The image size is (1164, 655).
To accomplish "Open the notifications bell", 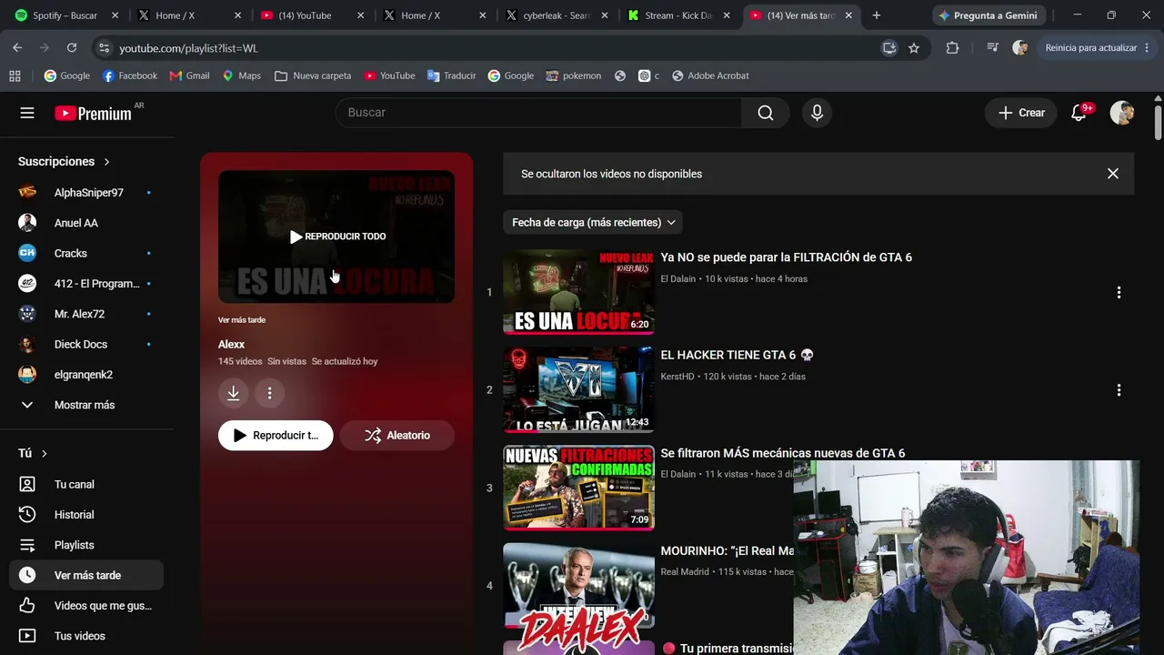I will point(1079,113).
